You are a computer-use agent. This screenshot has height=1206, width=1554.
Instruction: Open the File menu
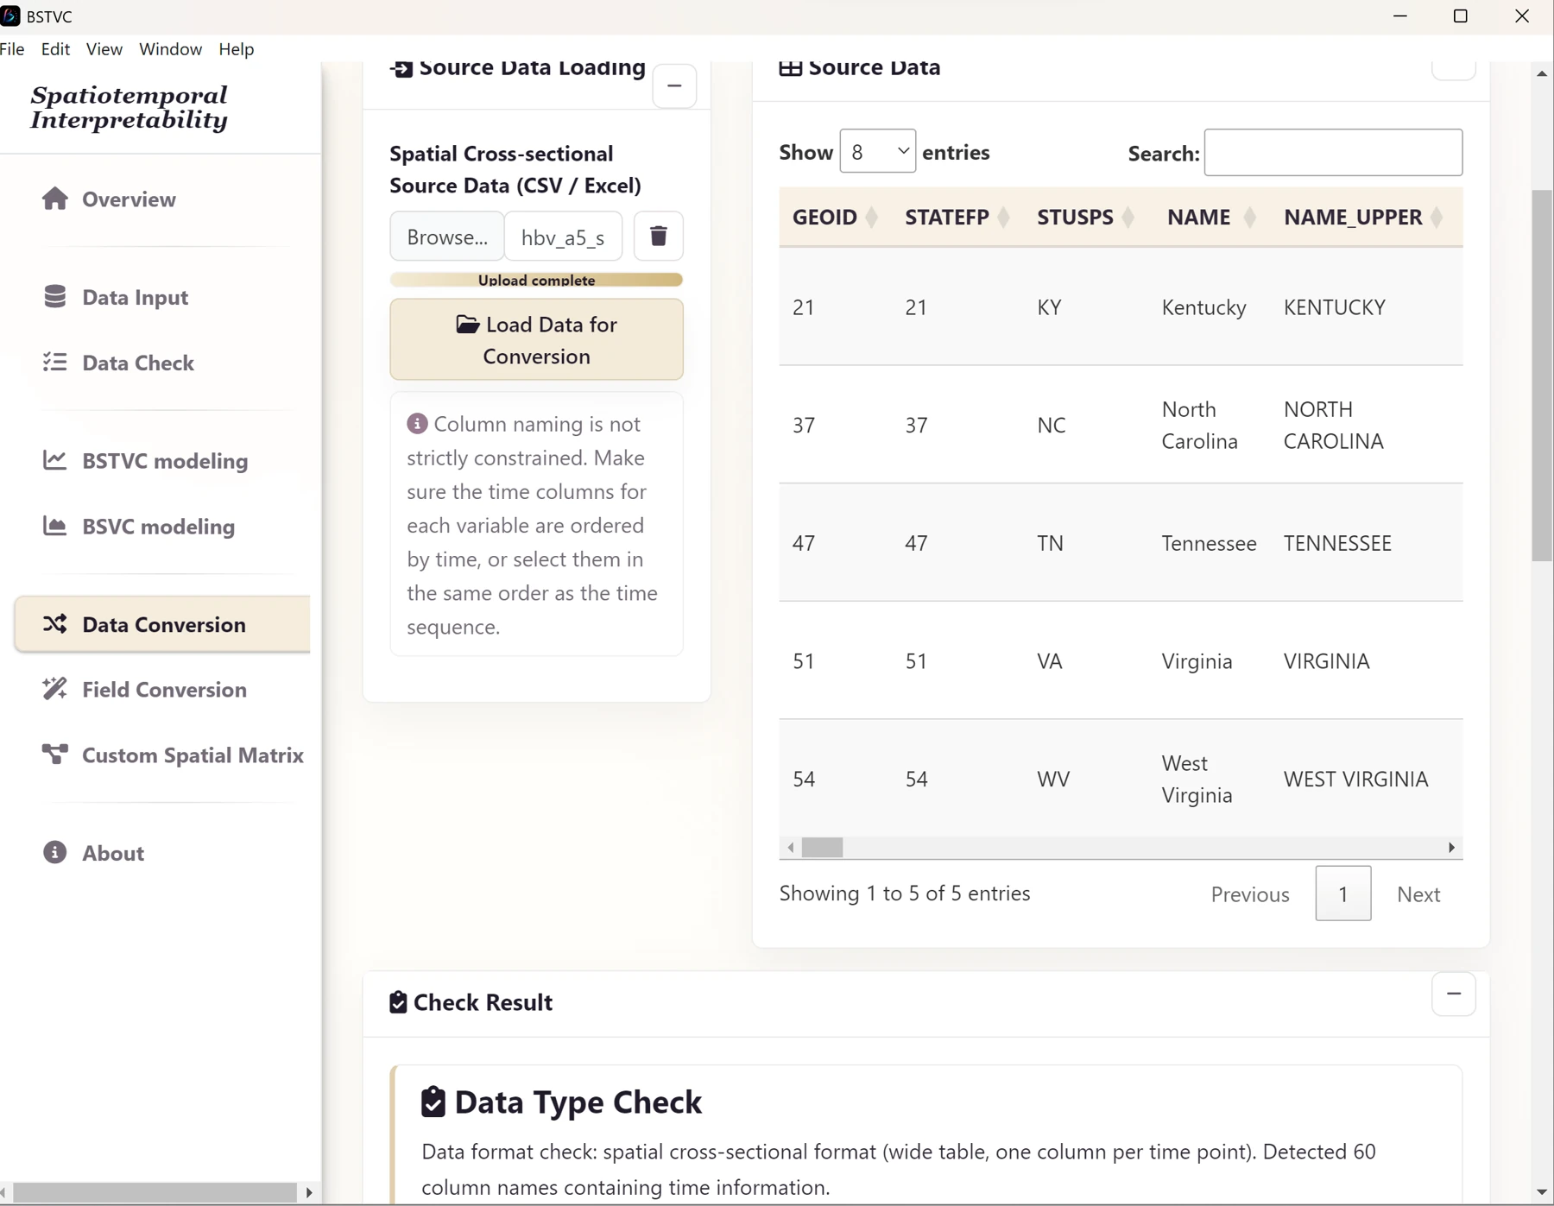pyautogui.click(x=12, y=49)
